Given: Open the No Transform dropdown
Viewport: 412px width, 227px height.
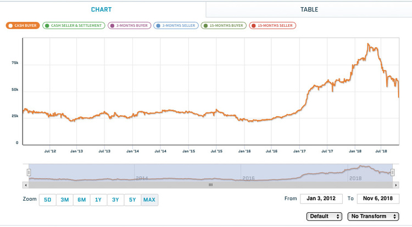Looking at the screenshot, I should (x=373, y=216).
